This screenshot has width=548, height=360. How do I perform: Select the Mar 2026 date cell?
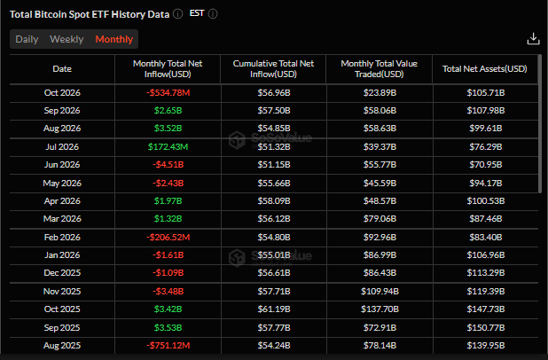(62, 219)
